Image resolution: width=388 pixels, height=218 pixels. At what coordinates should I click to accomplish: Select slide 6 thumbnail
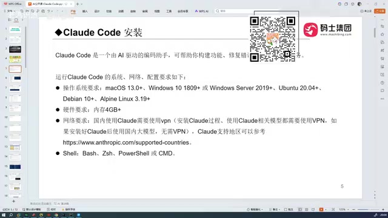coord(15,79)
